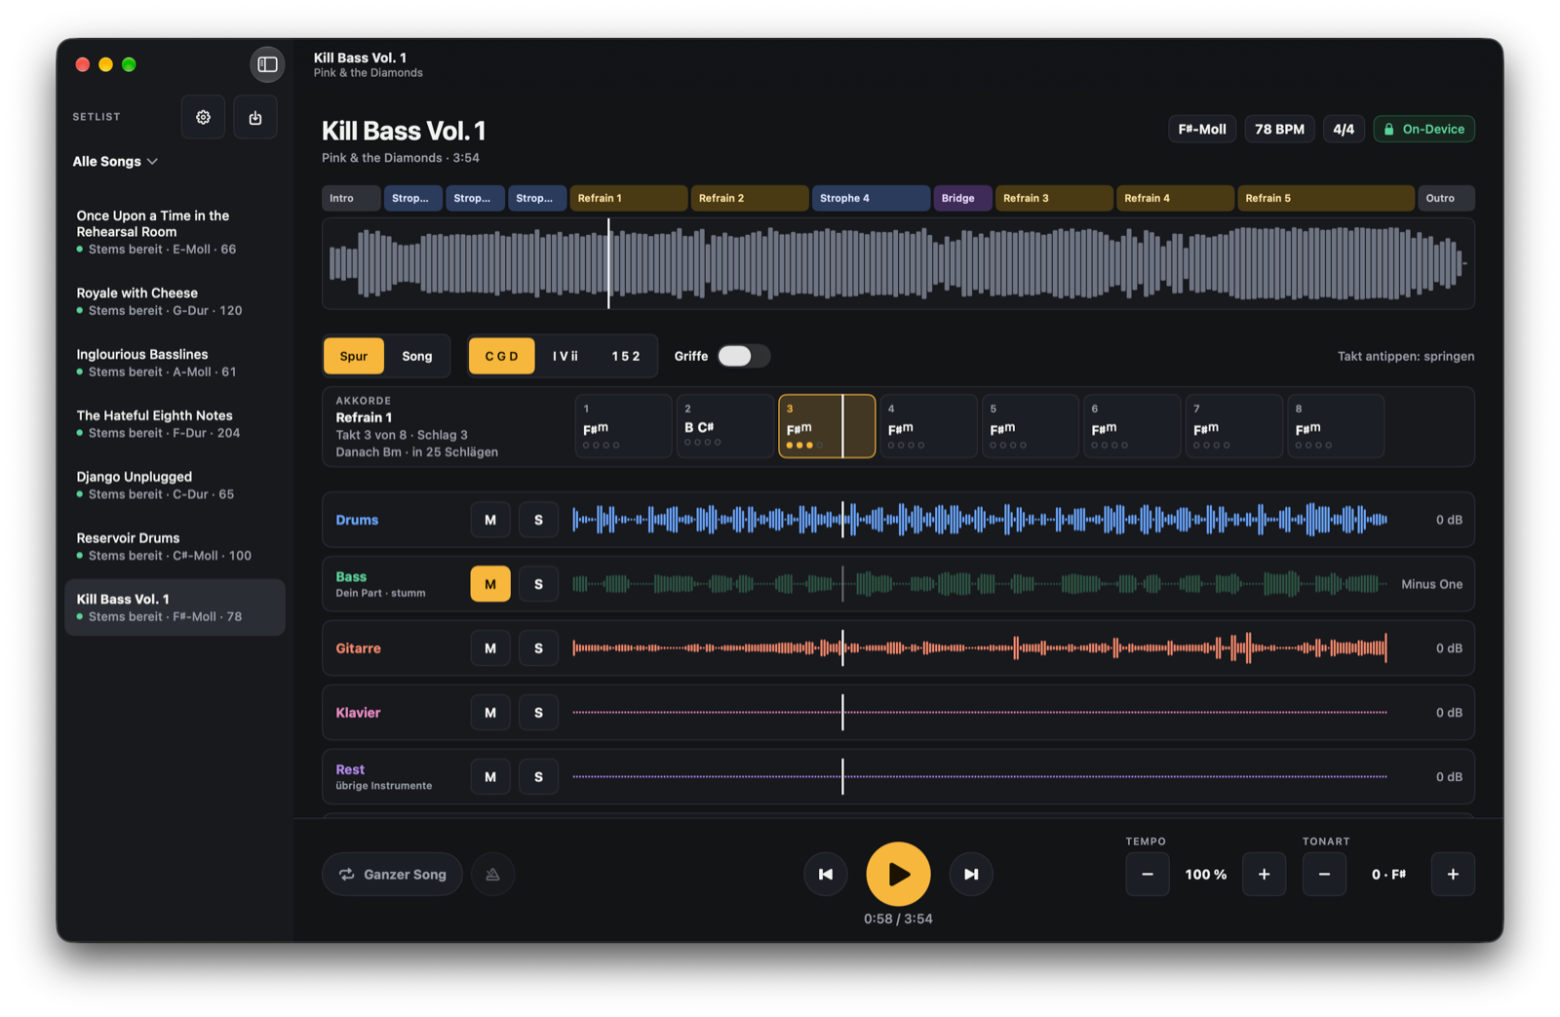
Task: Open the Ganzer Song loop selector
Action: click(x=393, y=875)
